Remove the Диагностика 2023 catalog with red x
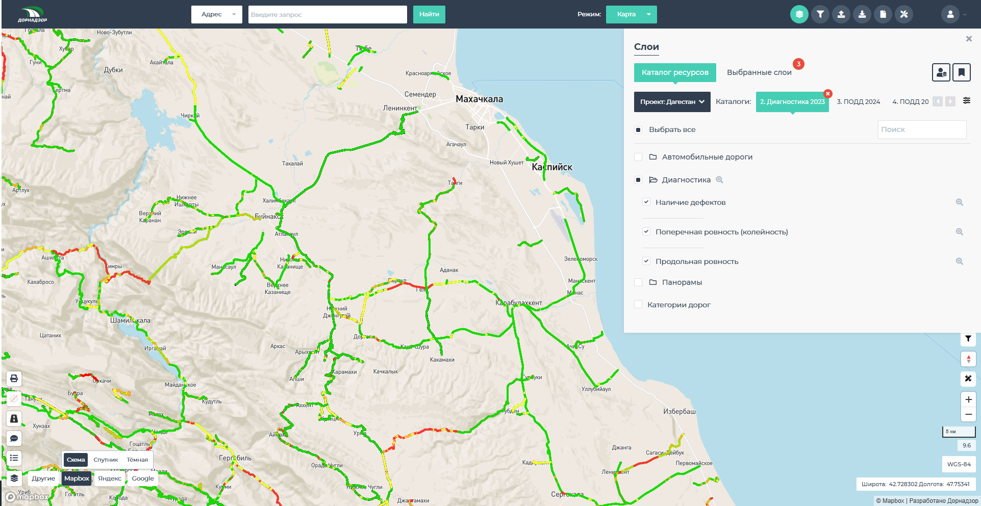This screenshot has width=981, height=506. 828,94
